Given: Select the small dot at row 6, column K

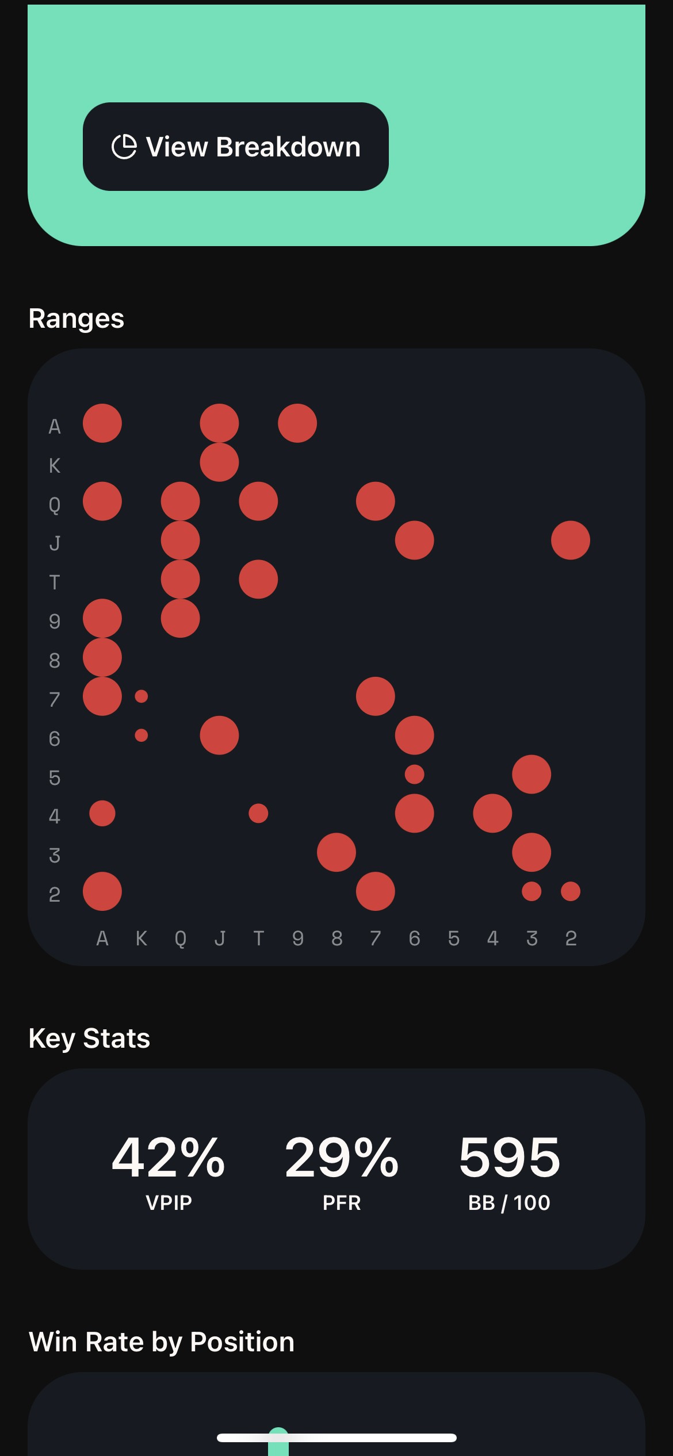Looking at the screenshot, I should [142, 735].
